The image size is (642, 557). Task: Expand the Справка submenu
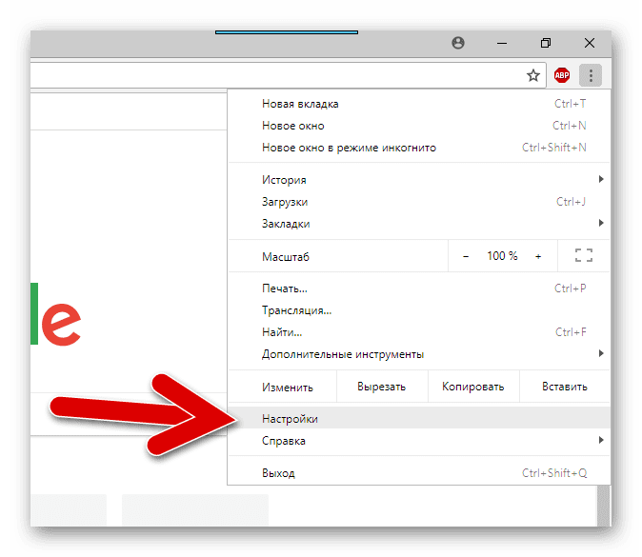pyautogui.click(x=419, y=441)
